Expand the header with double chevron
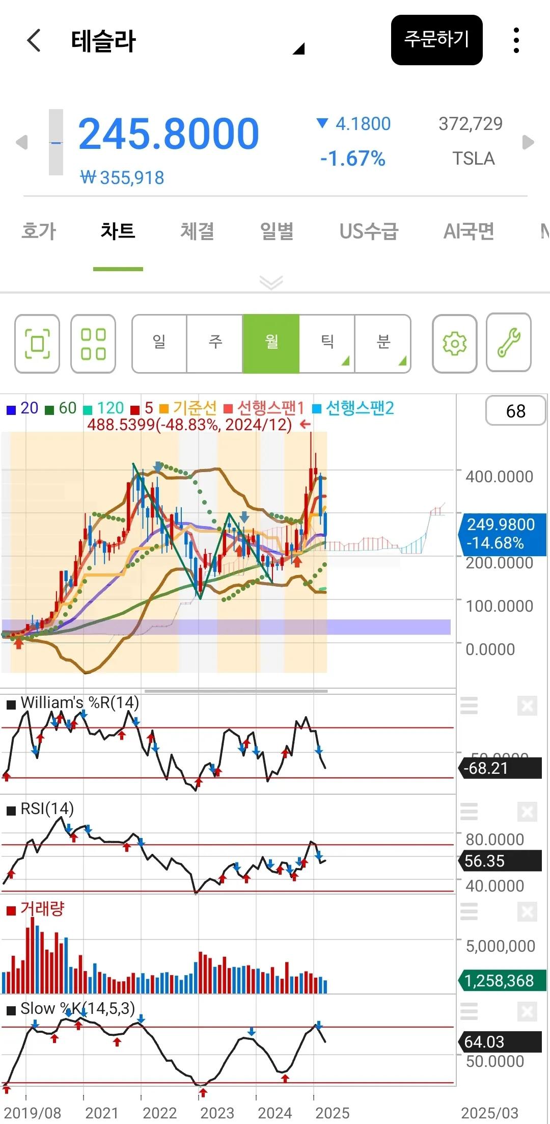This screenshot has height=1124, width=550. coord(271,282)
